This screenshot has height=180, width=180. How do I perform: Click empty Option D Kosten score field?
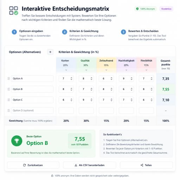(x=66, y=110)
